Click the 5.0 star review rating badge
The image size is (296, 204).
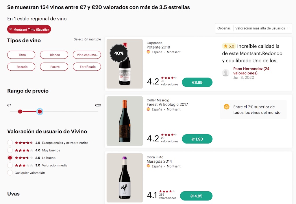tap(229, 46)
